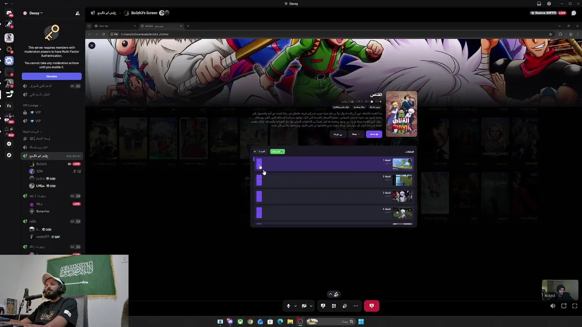Open anime poster cover image
582x327 pixels.
coord(401,114)
